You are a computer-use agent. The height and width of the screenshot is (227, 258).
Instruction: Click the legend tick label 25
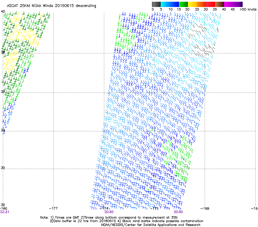197,9
